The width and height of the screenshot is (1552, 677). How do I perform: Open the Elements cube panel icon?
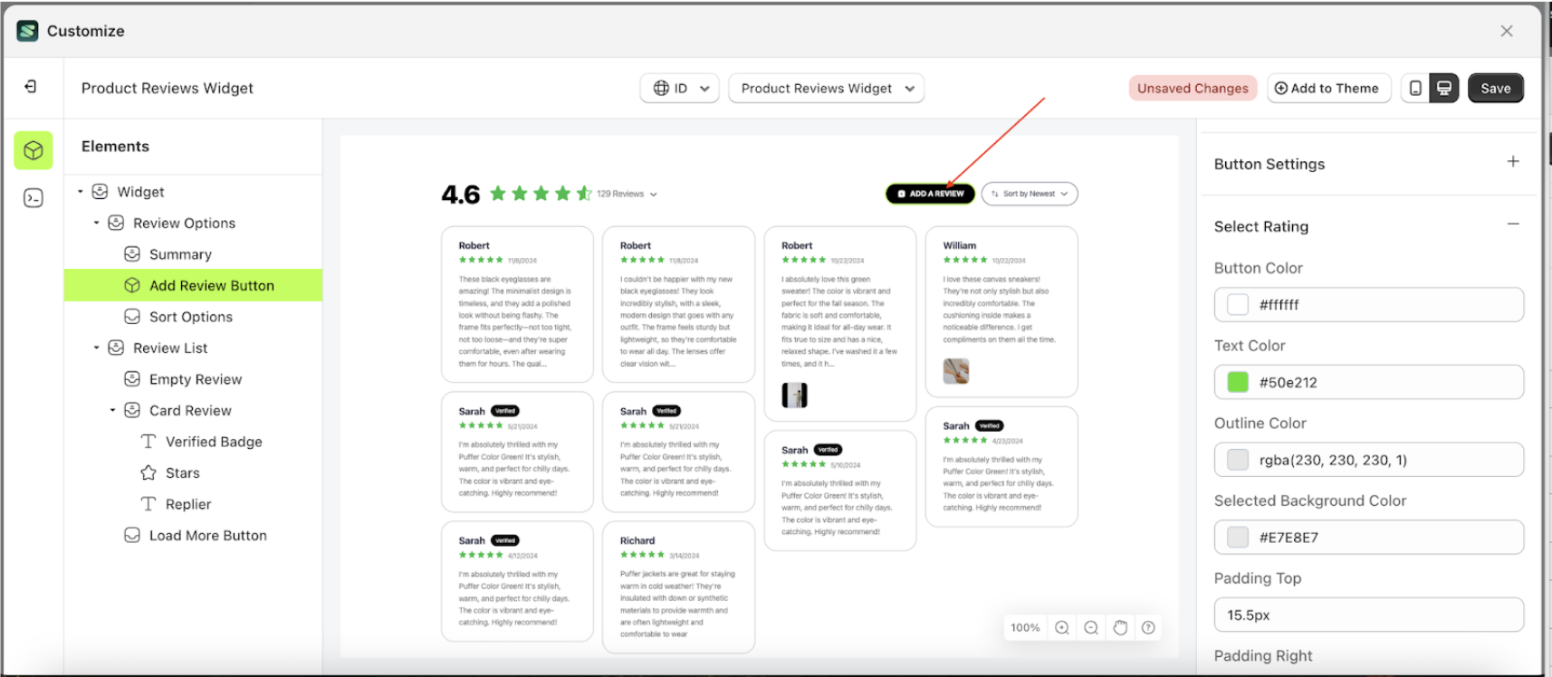click(34, 150)
